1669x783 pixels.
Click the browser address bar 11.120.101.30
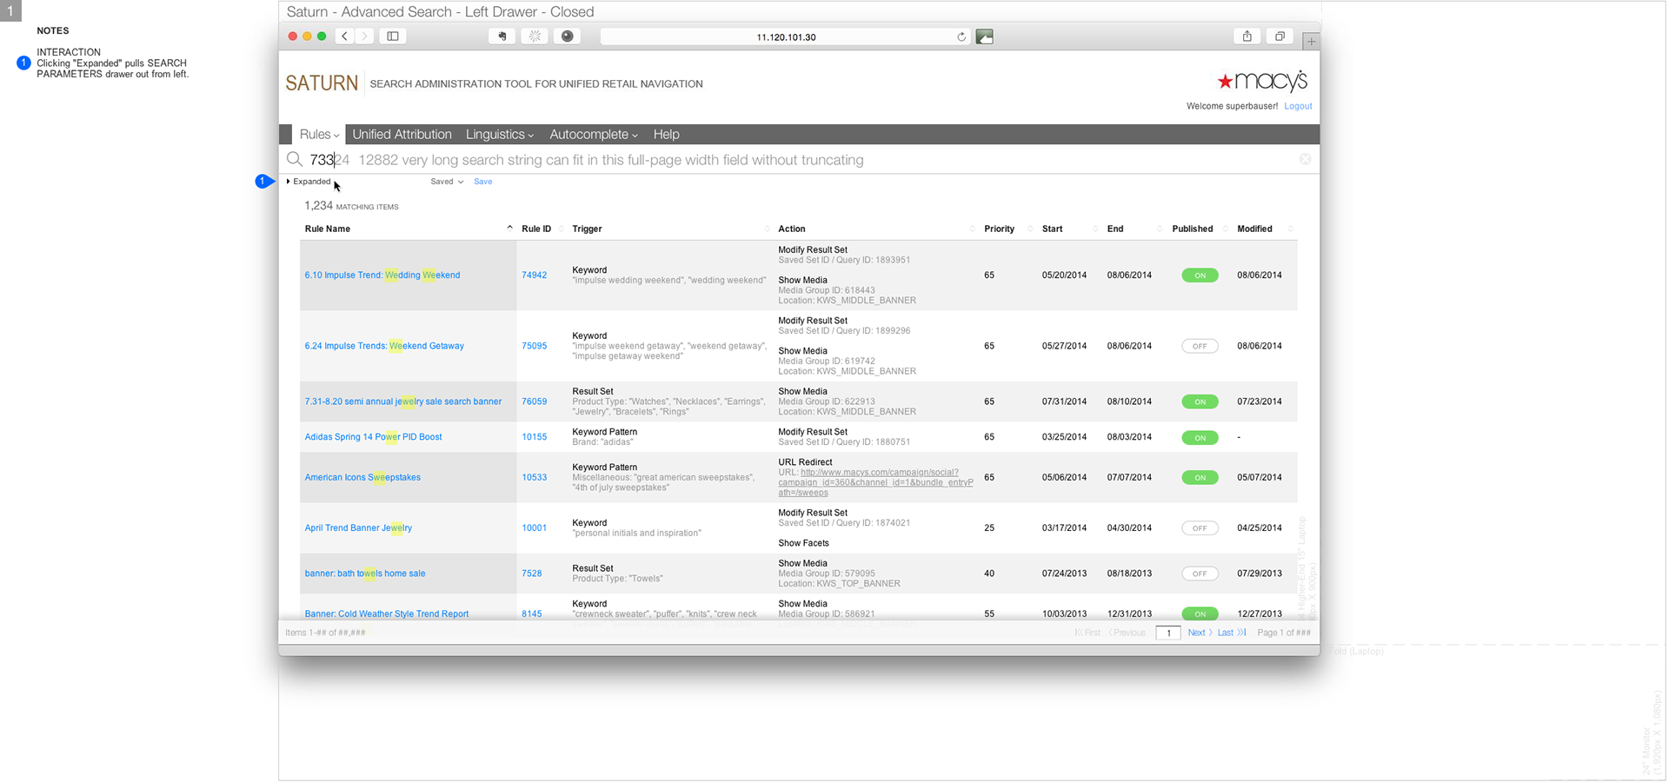(786, 37)
